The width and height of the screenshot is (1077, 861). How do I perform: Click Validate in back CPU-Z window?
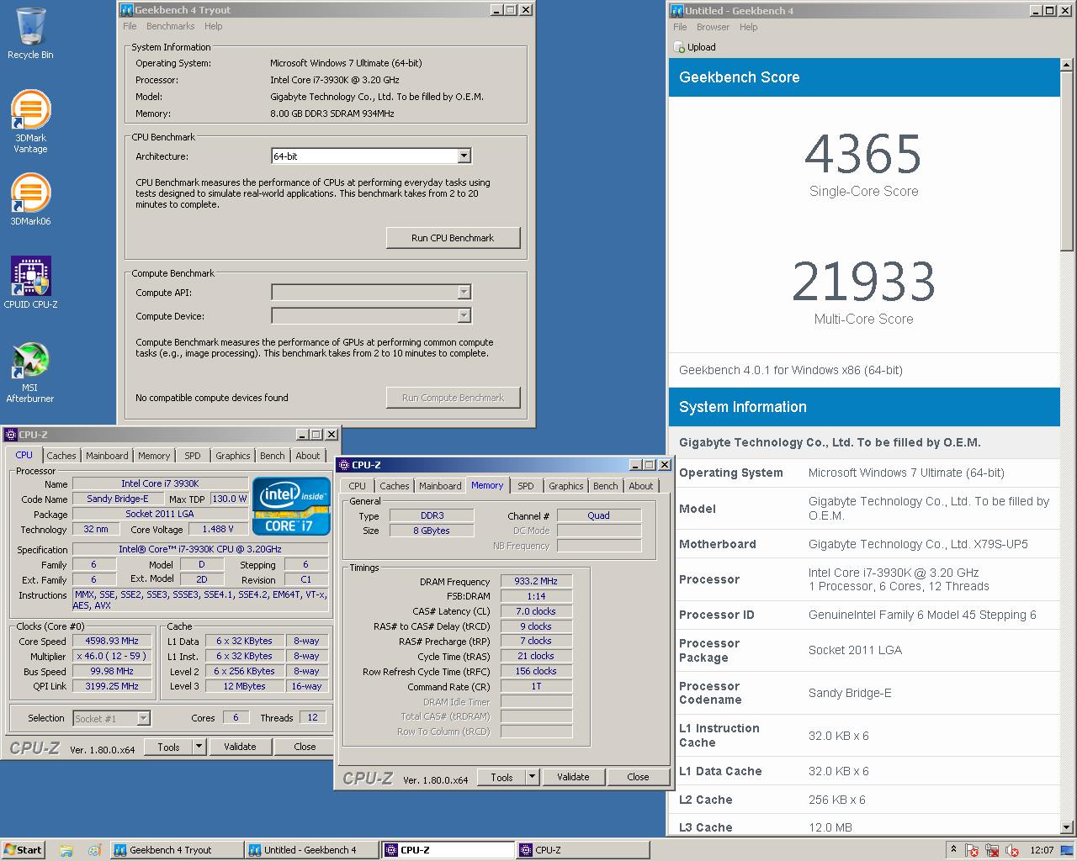pos(240,747)
